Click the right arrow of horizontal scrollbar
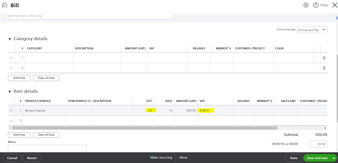 325,128
